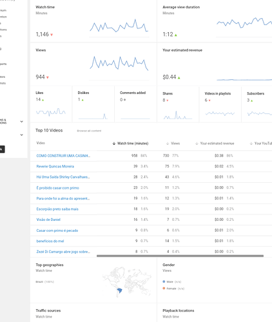Click the Top 10 Videos horizontal scrollbar

point(180,256)
